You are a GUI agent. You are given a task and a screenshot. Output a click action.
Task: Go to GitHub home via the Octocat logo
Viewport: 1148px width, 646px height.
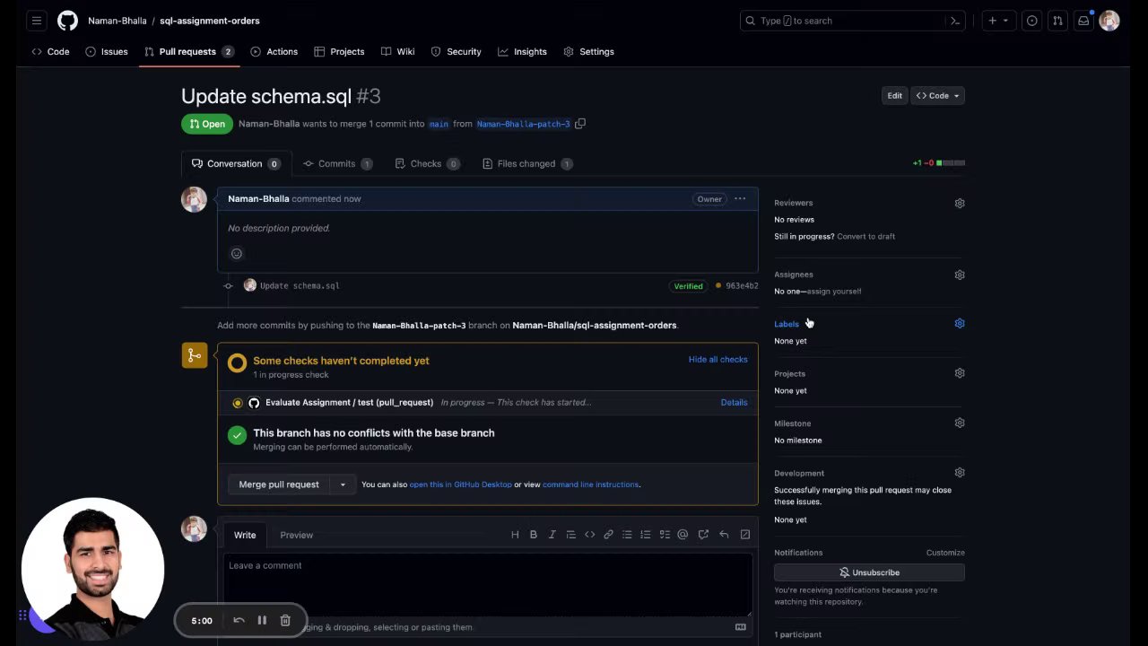[x=67, y=21]
